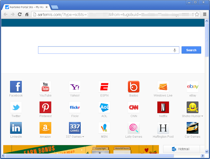Click the microphone voice search icon
210x159 pixels.
[x=175, y=50]
